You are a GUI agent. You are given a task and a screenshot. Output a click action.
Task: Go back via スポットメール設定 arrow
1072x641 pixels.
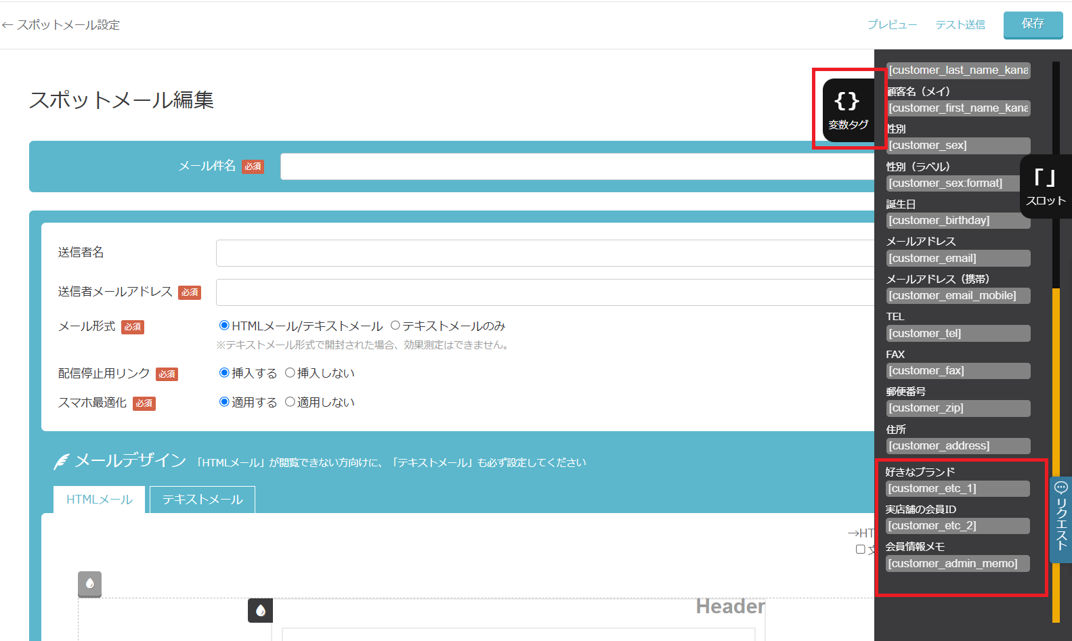tap(61, 25)
